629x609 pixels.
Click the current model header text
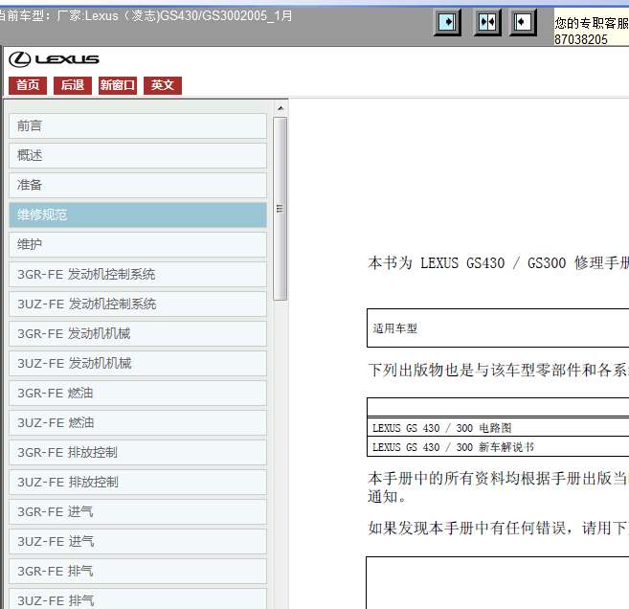pyautogui.click(x=146, y=16)
